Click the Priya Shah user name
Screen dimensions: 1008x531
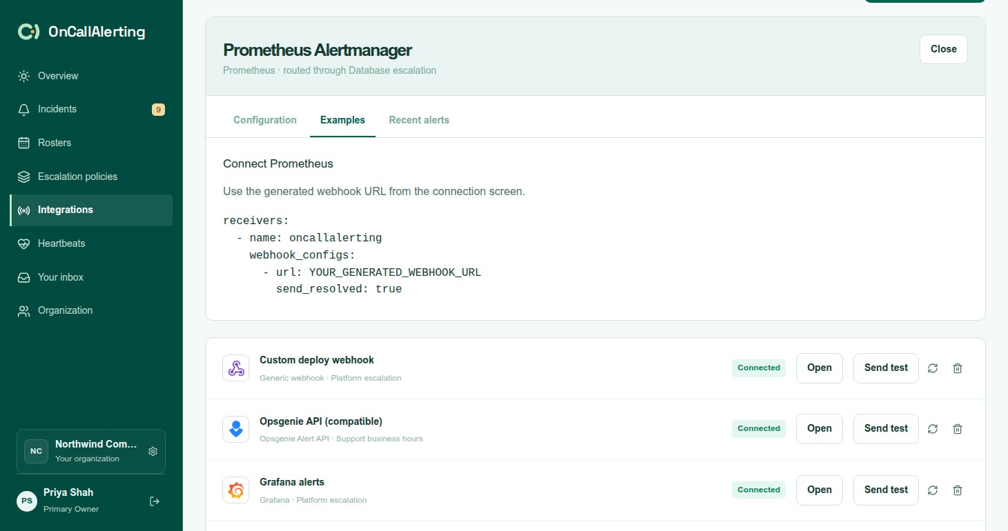pyautogui.click(x=68, y=492)
